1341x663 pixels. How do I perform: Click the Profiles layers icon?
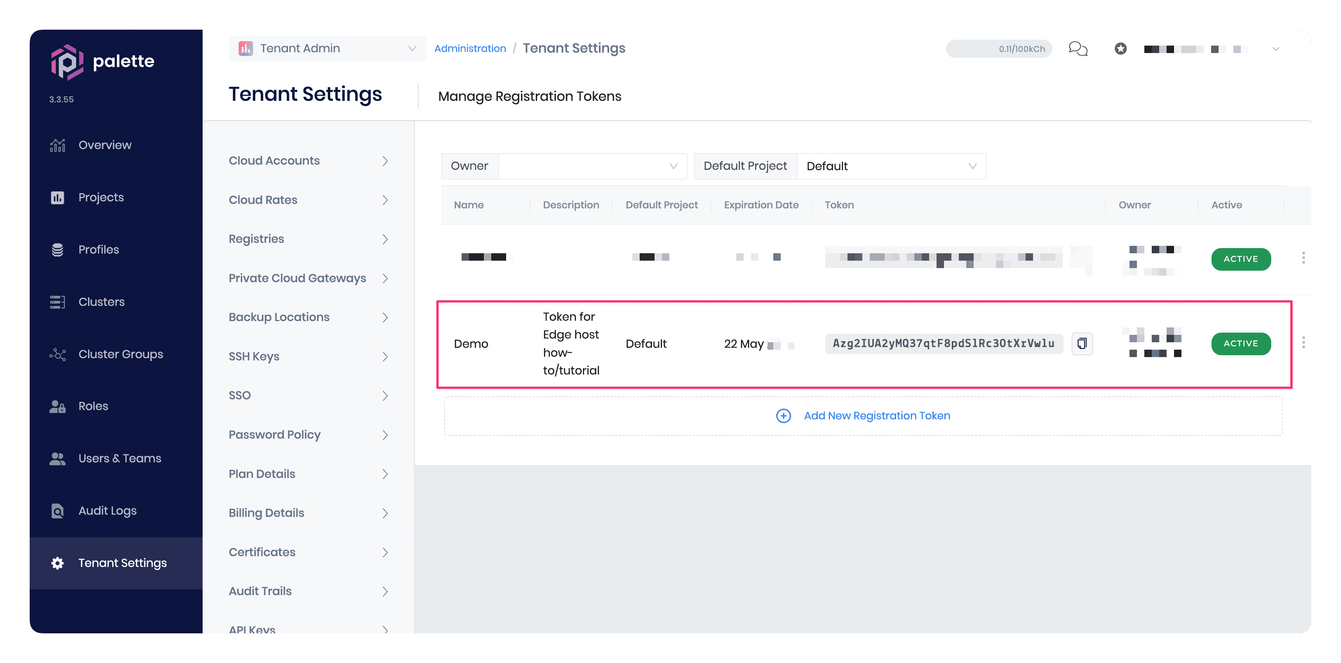57,250
